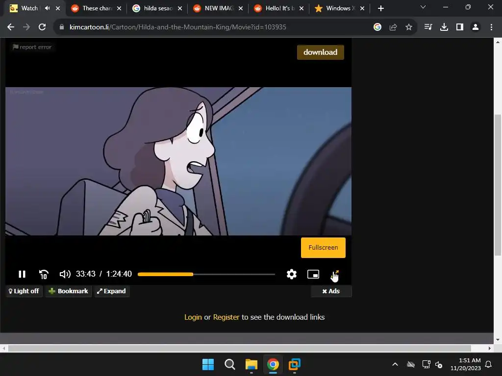Open the muted volume tray icon
The height and width of the screenshot is (376, 502).
(x=439, y=364)
